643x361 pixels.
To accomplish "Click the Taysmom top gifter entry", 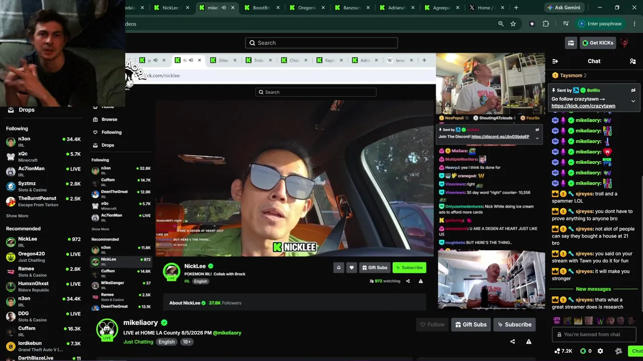I will tap(570, 75).
